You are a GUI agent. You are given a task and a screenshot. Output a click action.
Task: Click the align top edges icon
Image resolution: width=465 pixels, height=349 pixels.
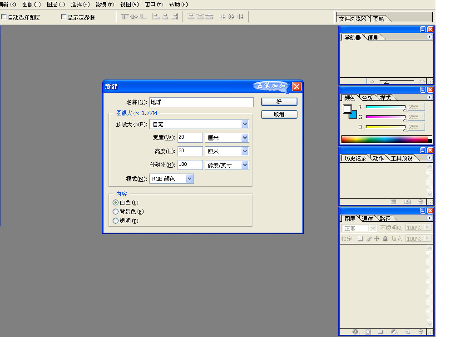tap(125, 17)
